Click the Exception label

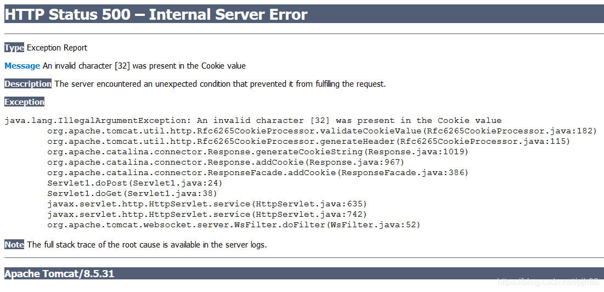click(25, 102)
